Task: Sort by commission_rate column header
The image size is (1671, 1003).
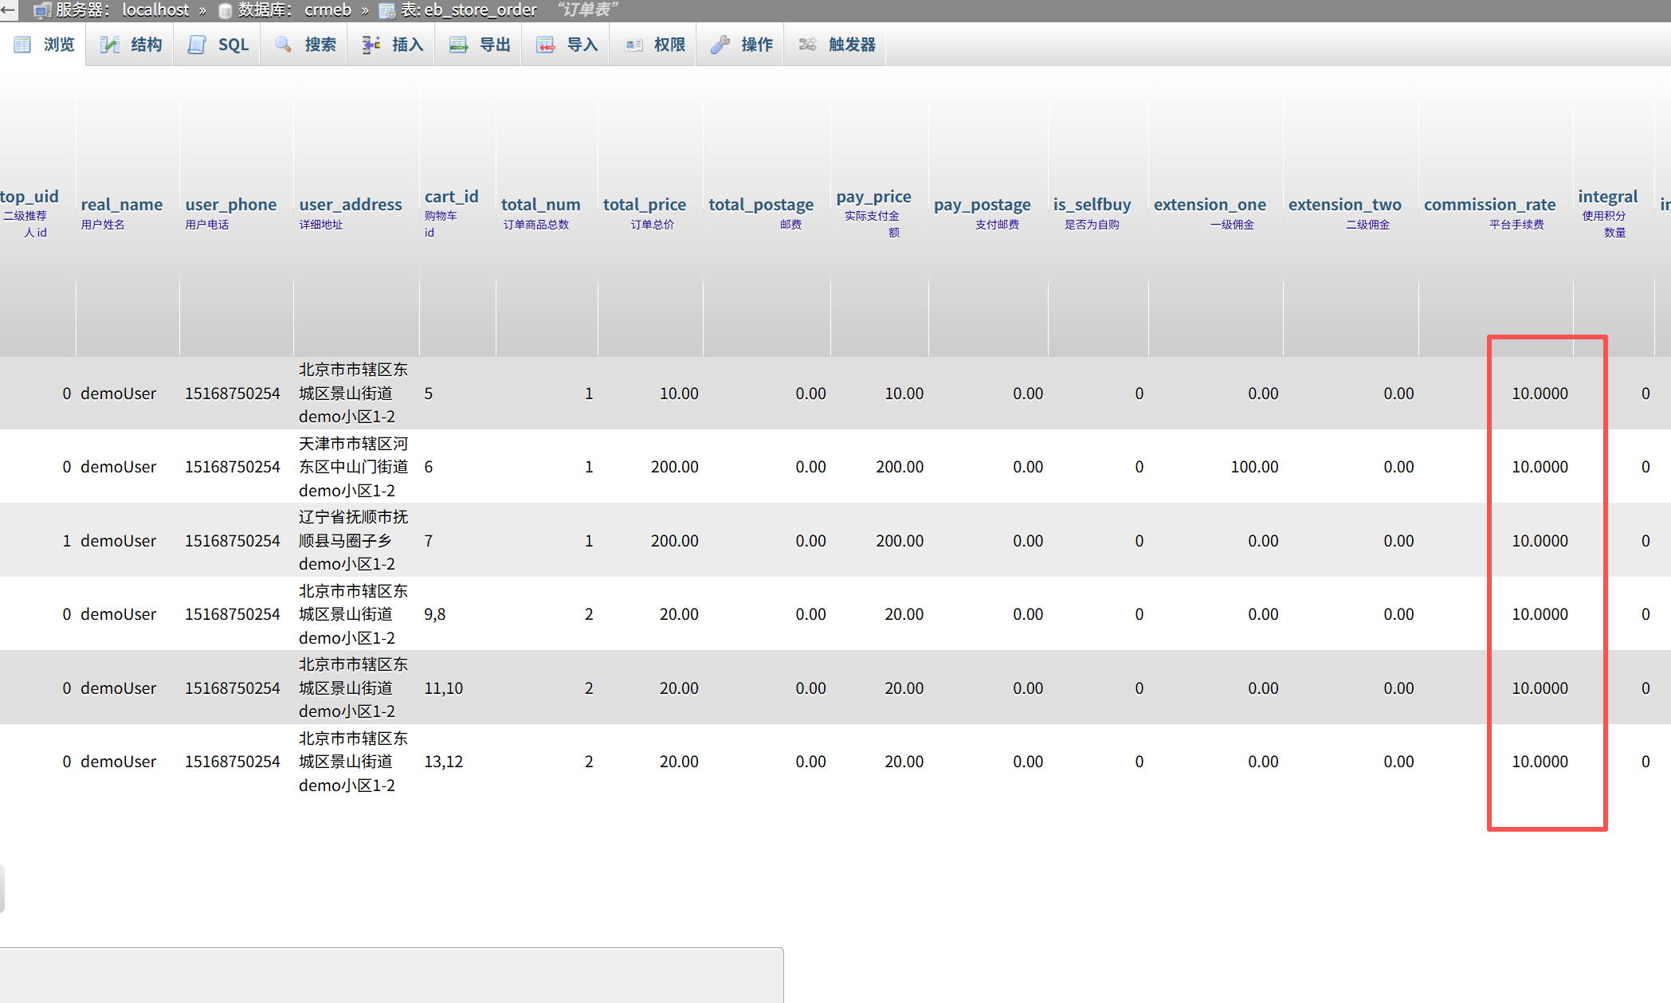Action: 1489,205
